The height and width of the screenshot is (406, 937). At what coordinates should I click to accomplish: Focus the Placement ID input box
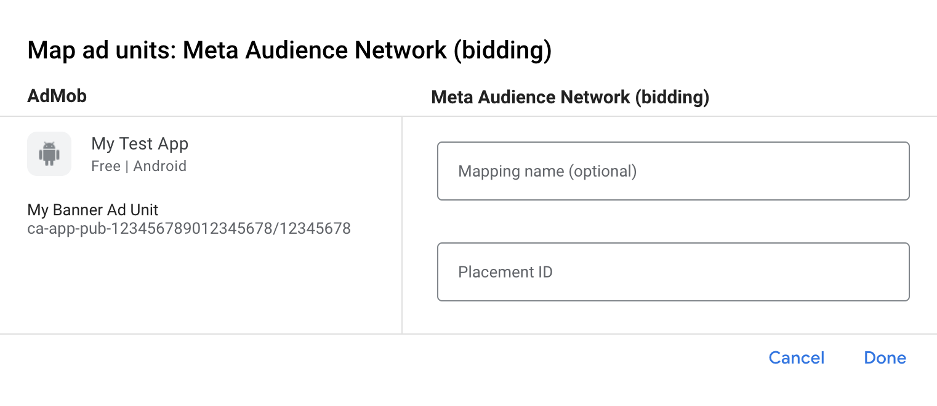pos(673,272)
